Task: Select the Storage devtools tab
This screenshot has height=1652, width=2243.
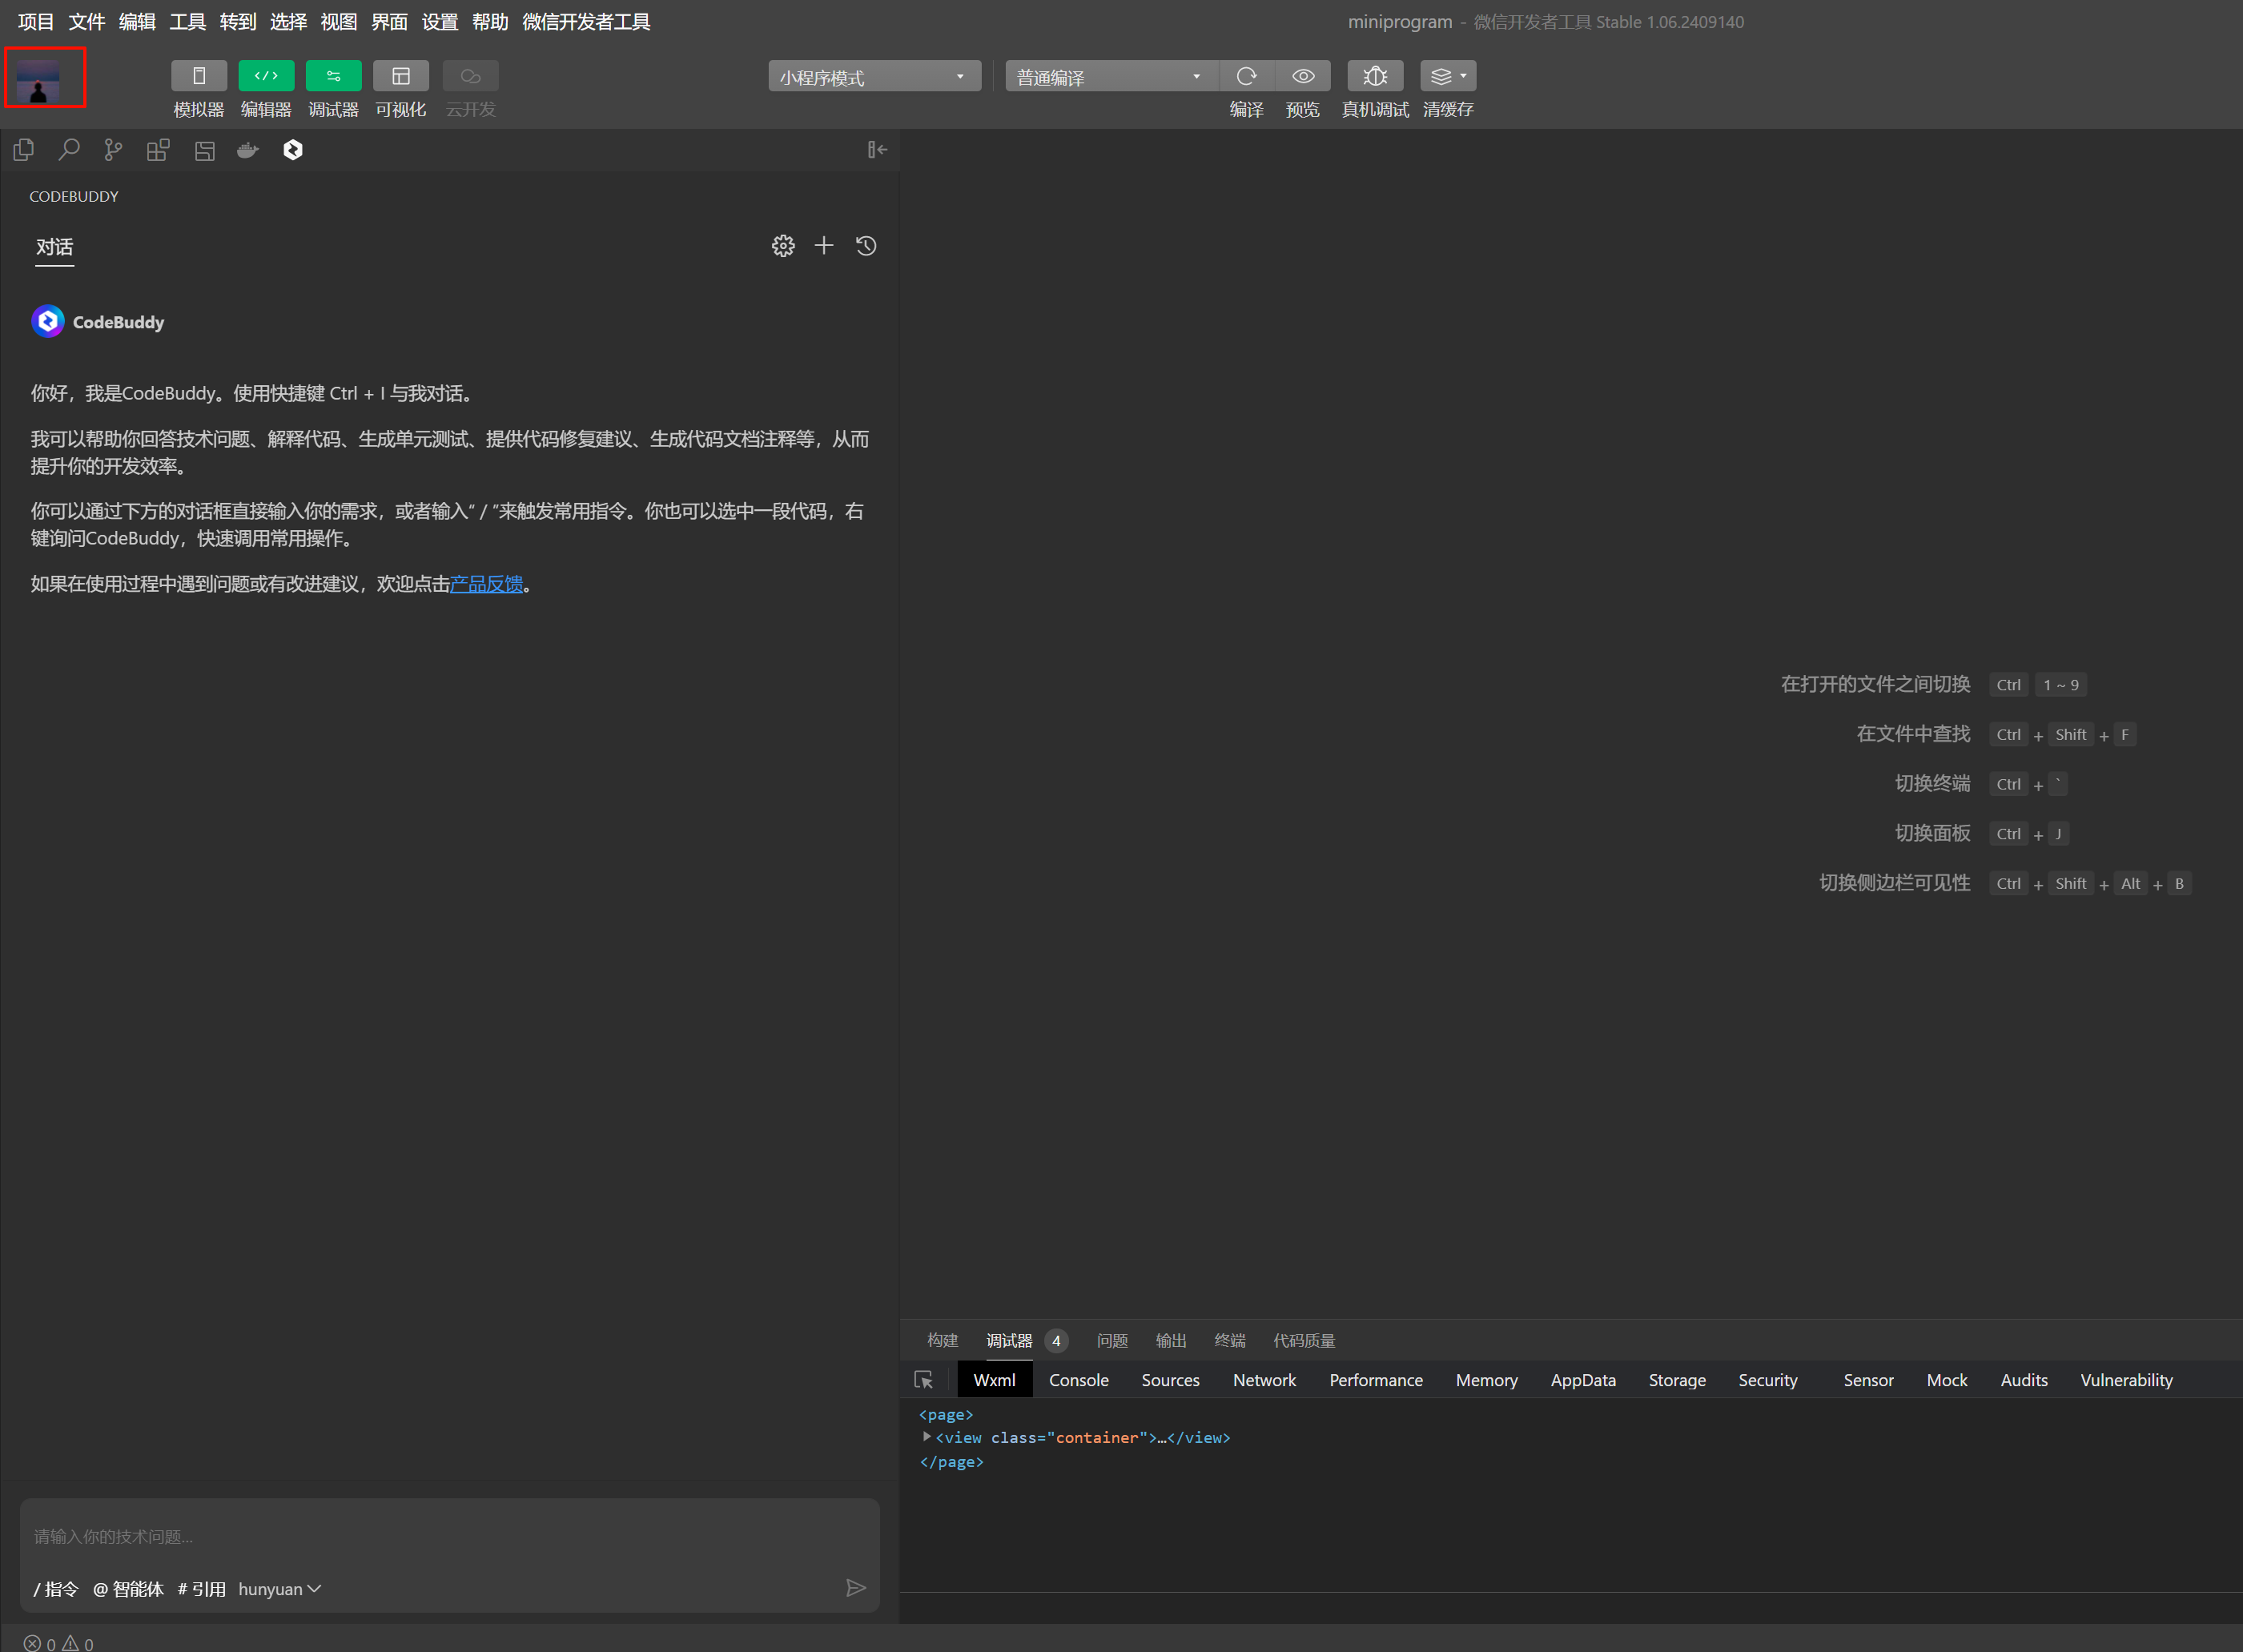Action: pos(1677,1380)
